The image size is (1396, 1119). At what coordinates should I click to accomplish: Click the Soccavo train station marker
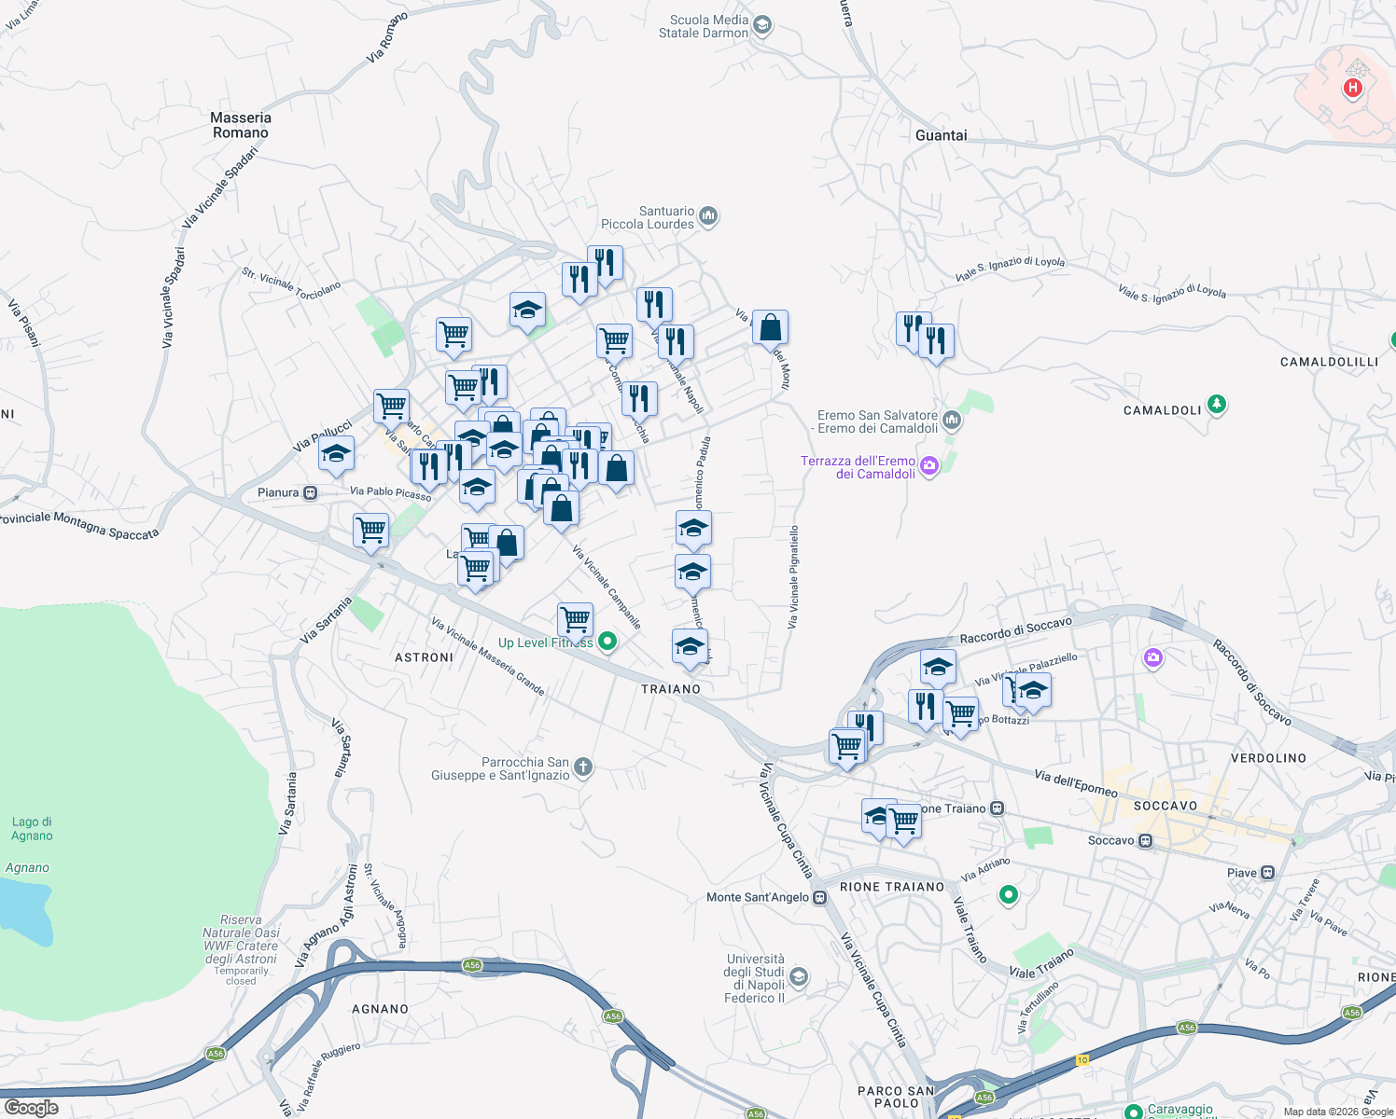pos(1147,840)
